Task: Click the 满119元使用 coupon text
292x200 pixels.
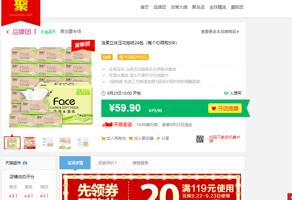Action: pyautogui.click(x=208, y=188)
